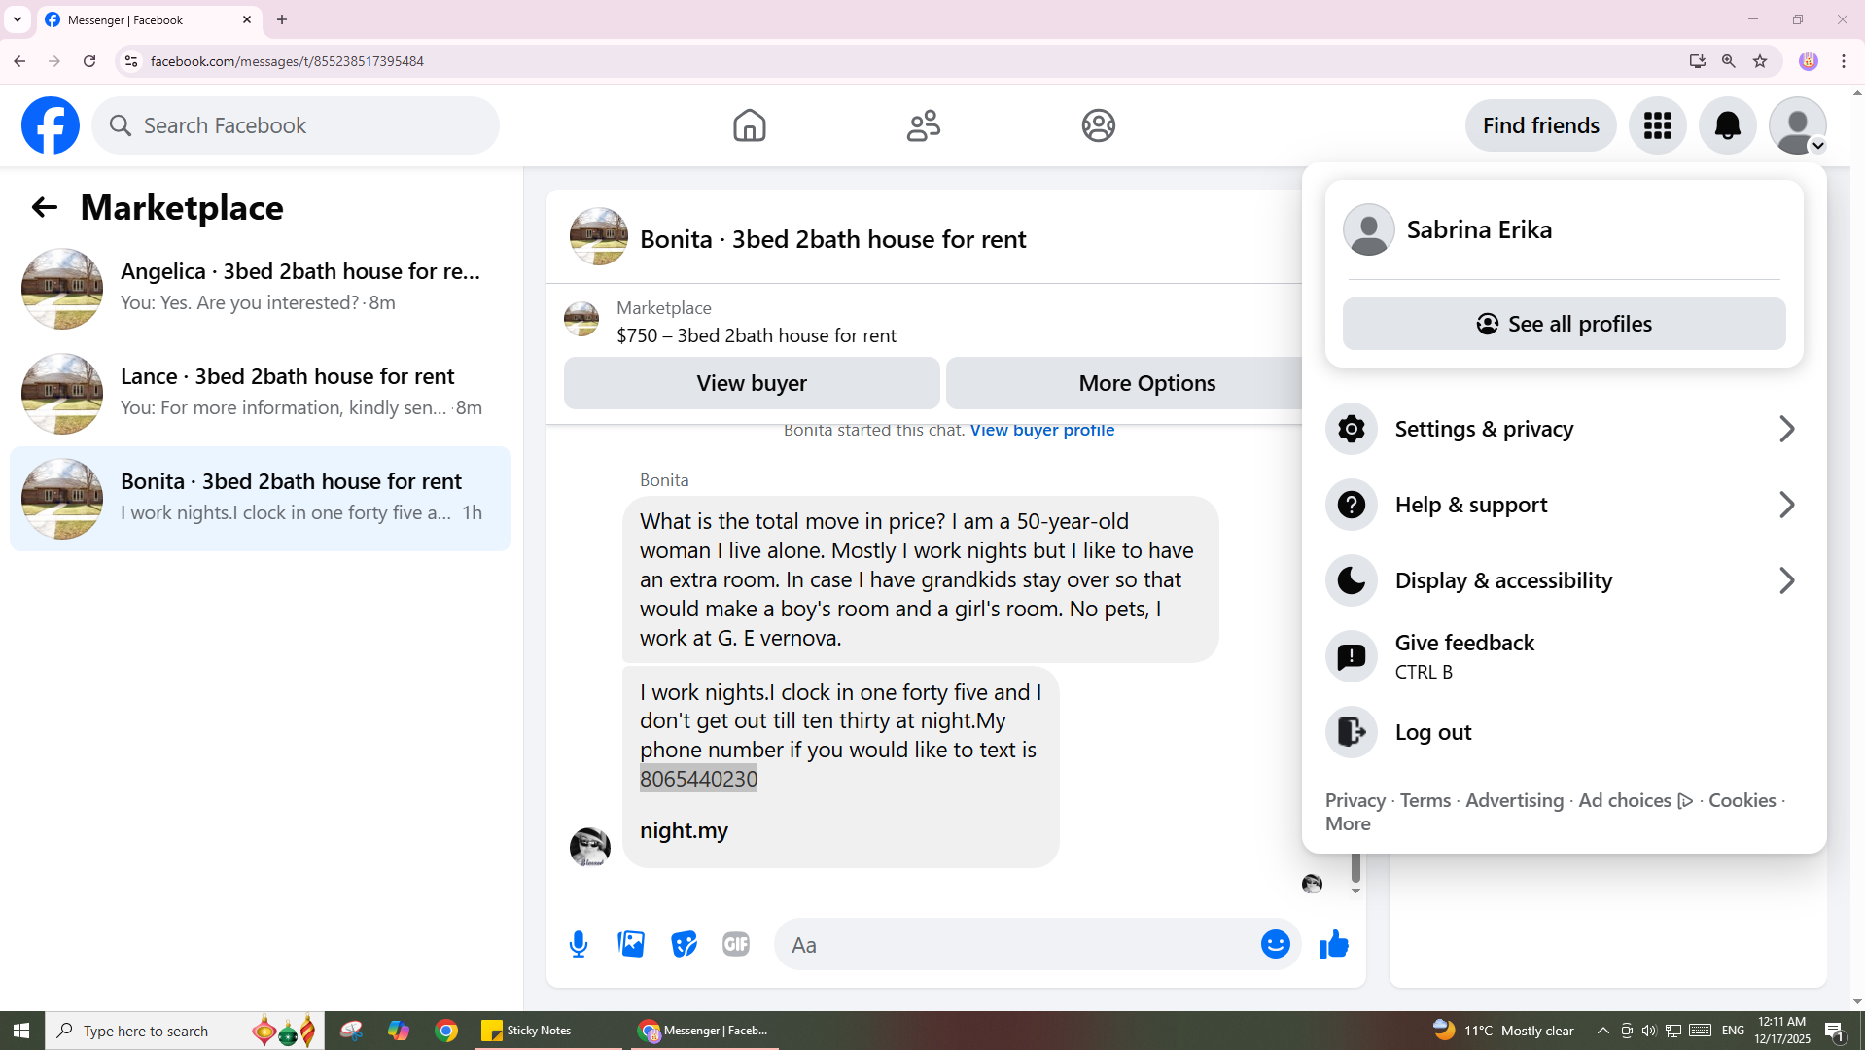Open the Chrome profile avatar
This screenshot has width=1865, height=1050.
1809,61
